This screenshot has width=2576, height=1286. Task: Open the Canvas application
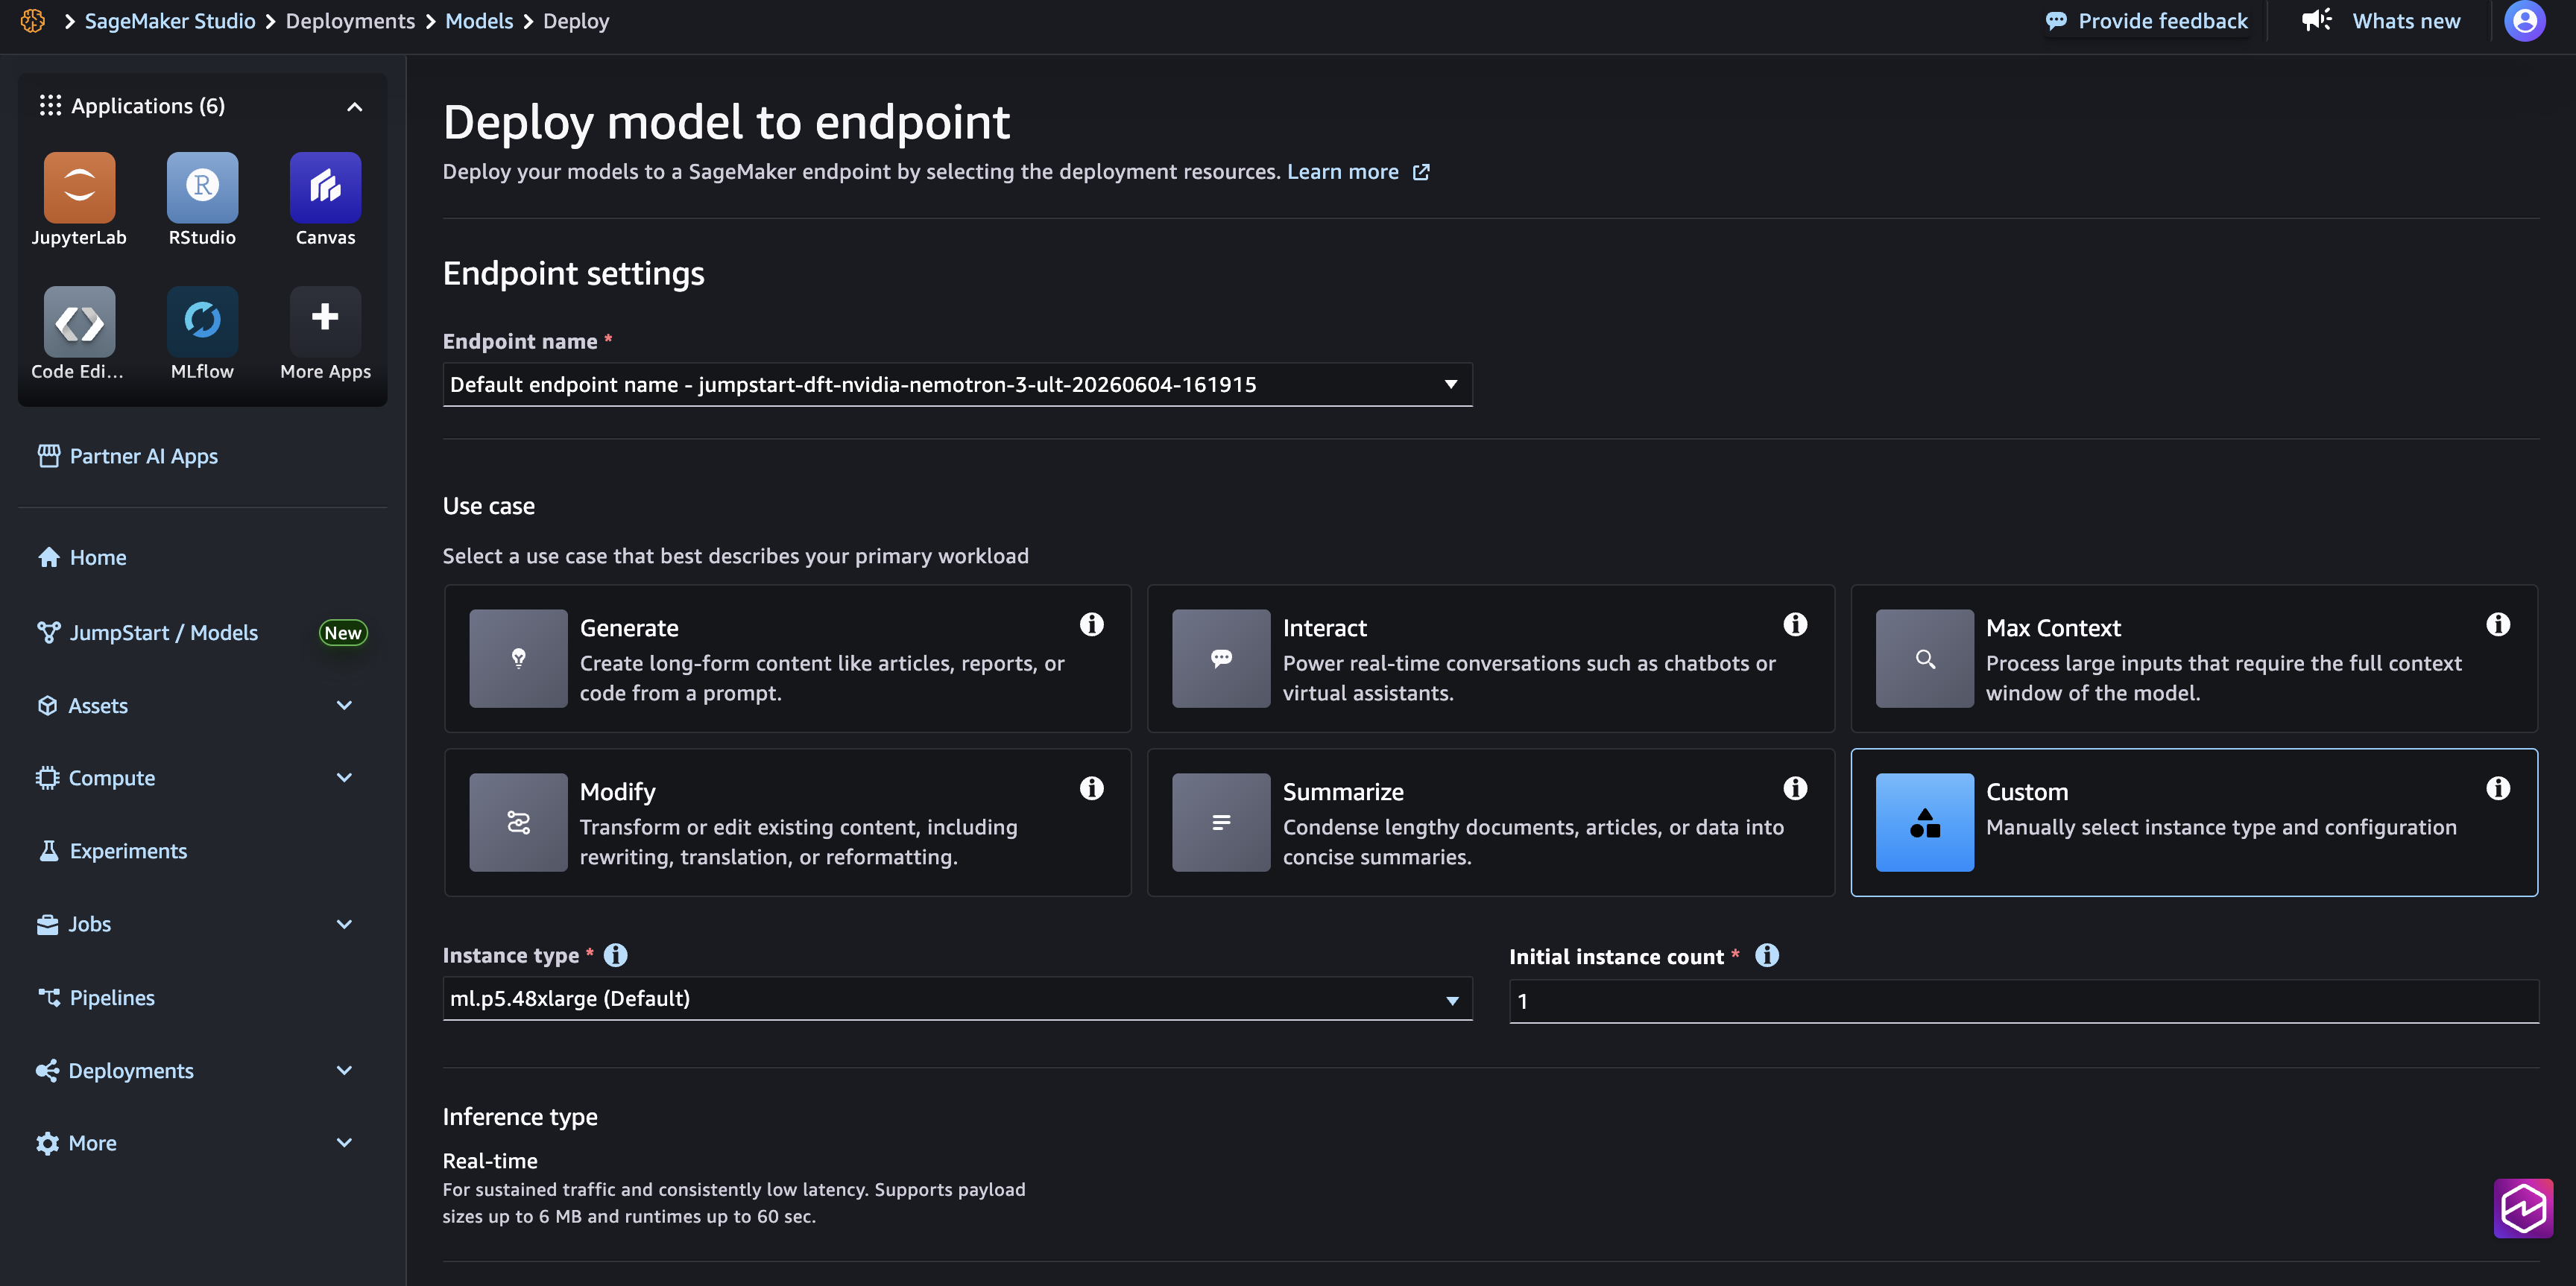[x=325, y=187]
